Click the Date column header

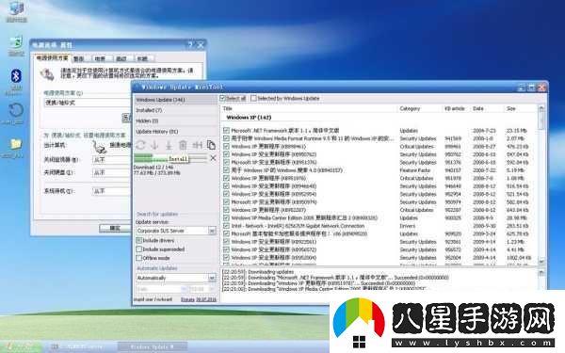(x=478, y=108)
